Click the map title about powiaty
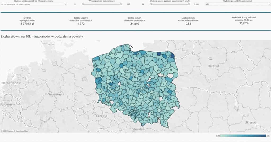 point(42,37)
